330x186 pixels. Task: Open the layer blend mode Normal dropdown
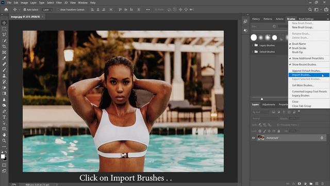[x=265, y=118]
